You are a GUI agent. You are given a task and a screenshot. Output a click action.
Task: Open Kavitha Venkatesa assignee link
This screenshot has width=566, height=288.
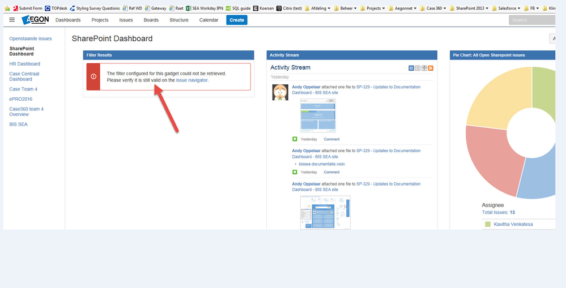513,224
